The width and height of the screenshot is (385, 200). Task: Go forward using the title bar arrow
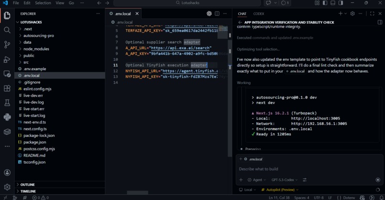[107, 3]
